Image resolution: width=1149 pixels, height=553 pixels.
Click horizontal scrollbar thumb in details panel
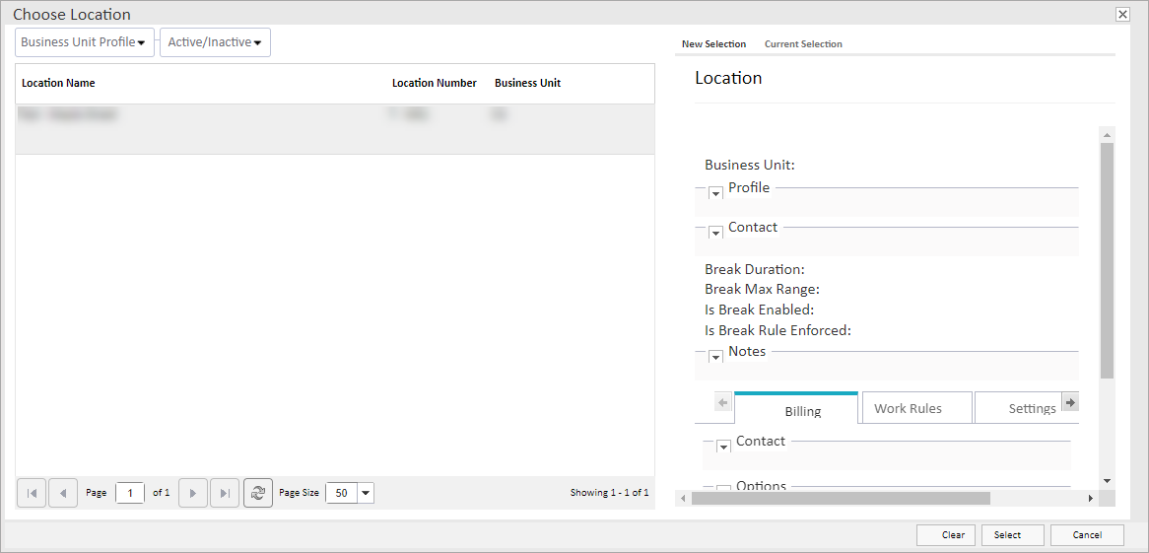pyautogui.click(x=841, y=498)
